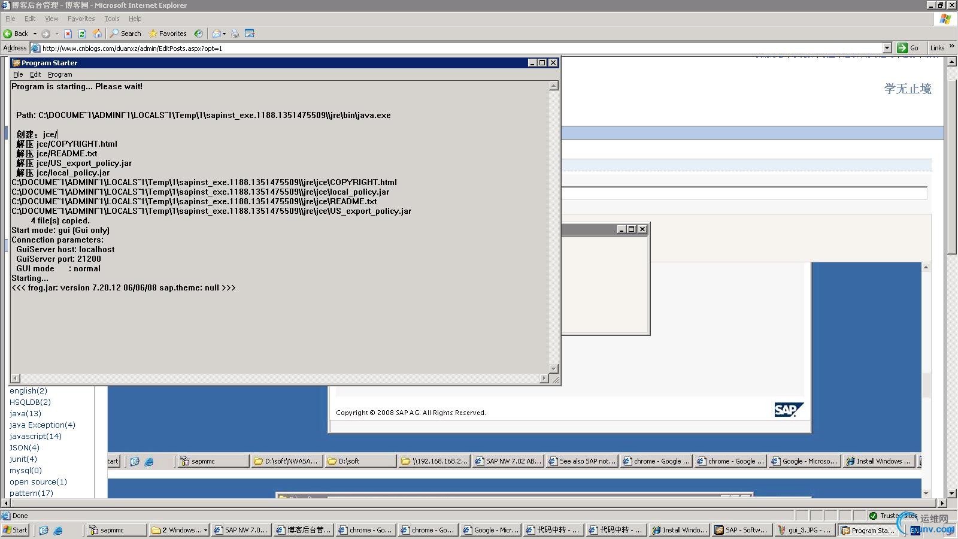Open the IE Tools menu
958x539 pixels.
click(112, 19)
